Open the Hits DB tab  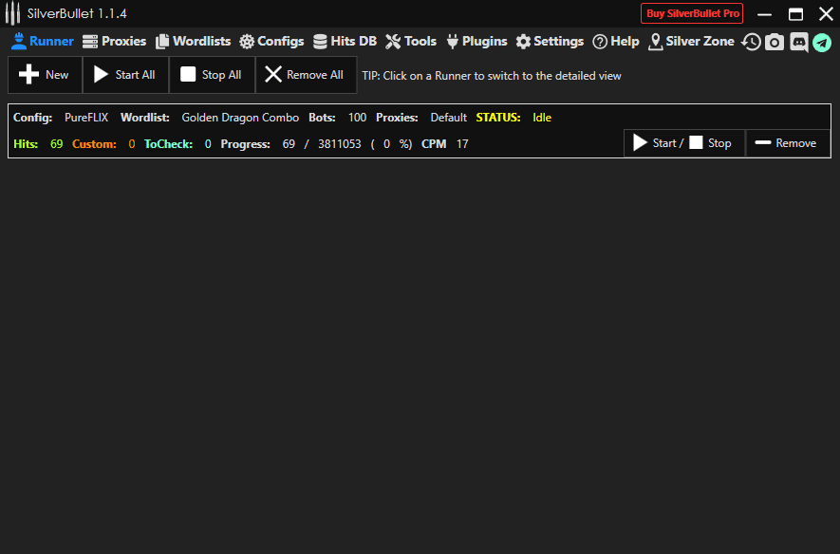(x=345, y=41)
